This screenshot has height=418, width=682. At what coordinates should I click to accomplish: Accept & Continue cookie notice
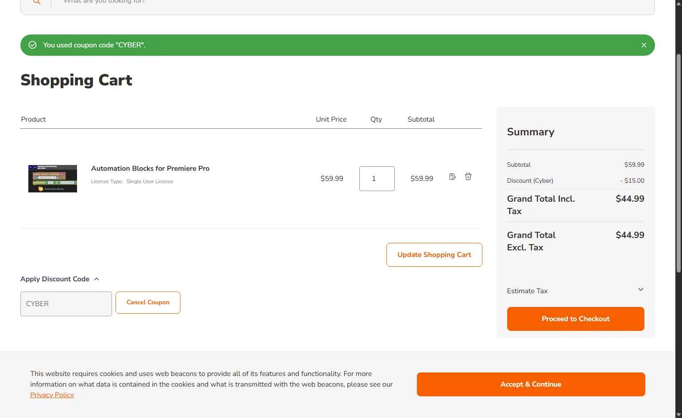click(531, 384)
